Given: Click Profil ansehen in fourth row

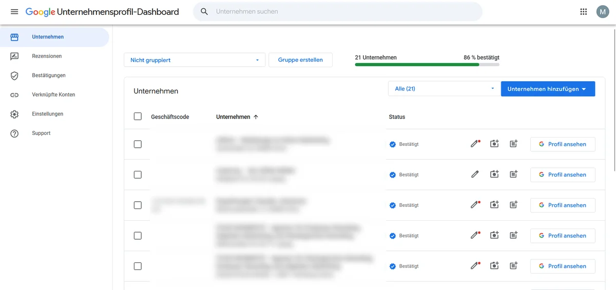Looking at the screenshot, I should click(563, 236).
